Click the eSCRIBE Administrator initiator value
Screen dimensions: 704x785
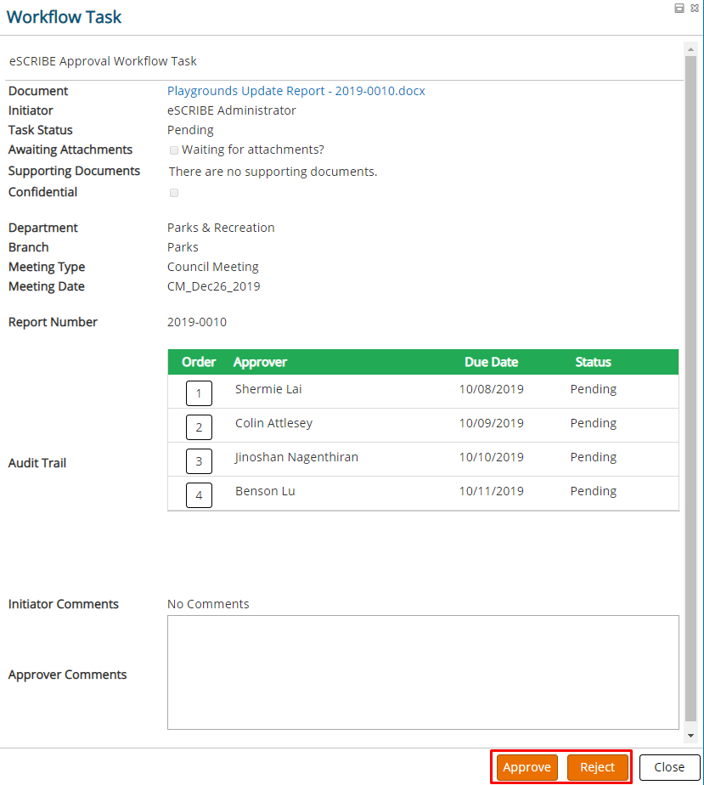231,110
